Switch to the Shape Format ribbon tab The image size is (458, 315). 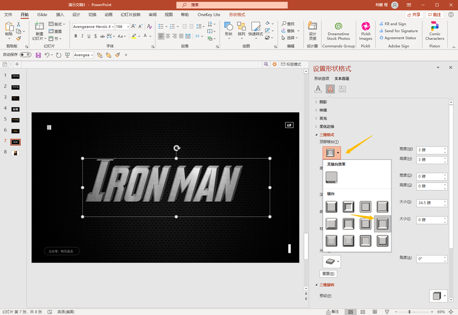(237, 14)
